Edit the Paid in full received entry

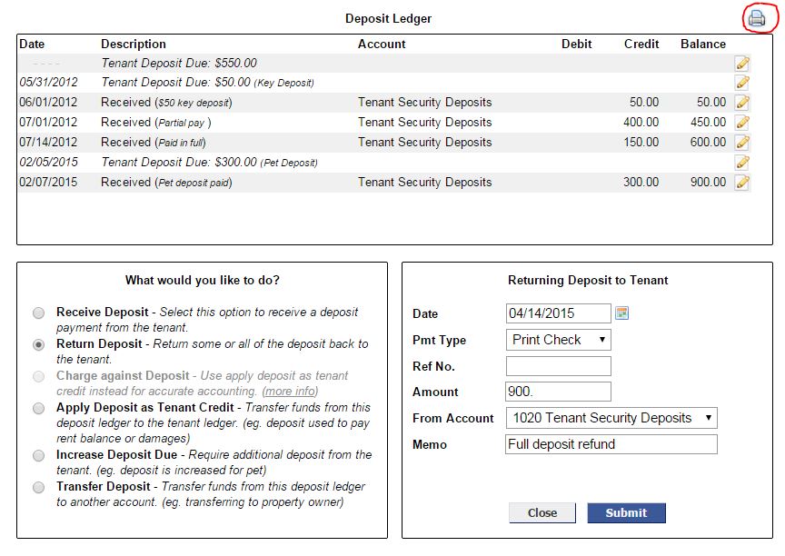[742, 142]
